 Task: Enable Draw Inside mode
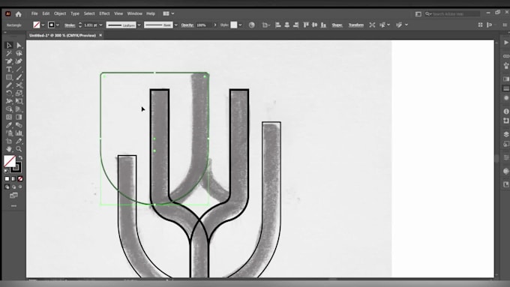point(20,187)
